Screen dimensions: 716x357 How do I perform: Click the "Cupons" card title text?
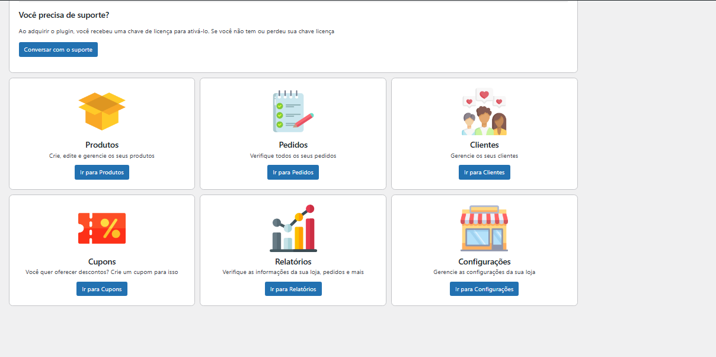[102, 262]
